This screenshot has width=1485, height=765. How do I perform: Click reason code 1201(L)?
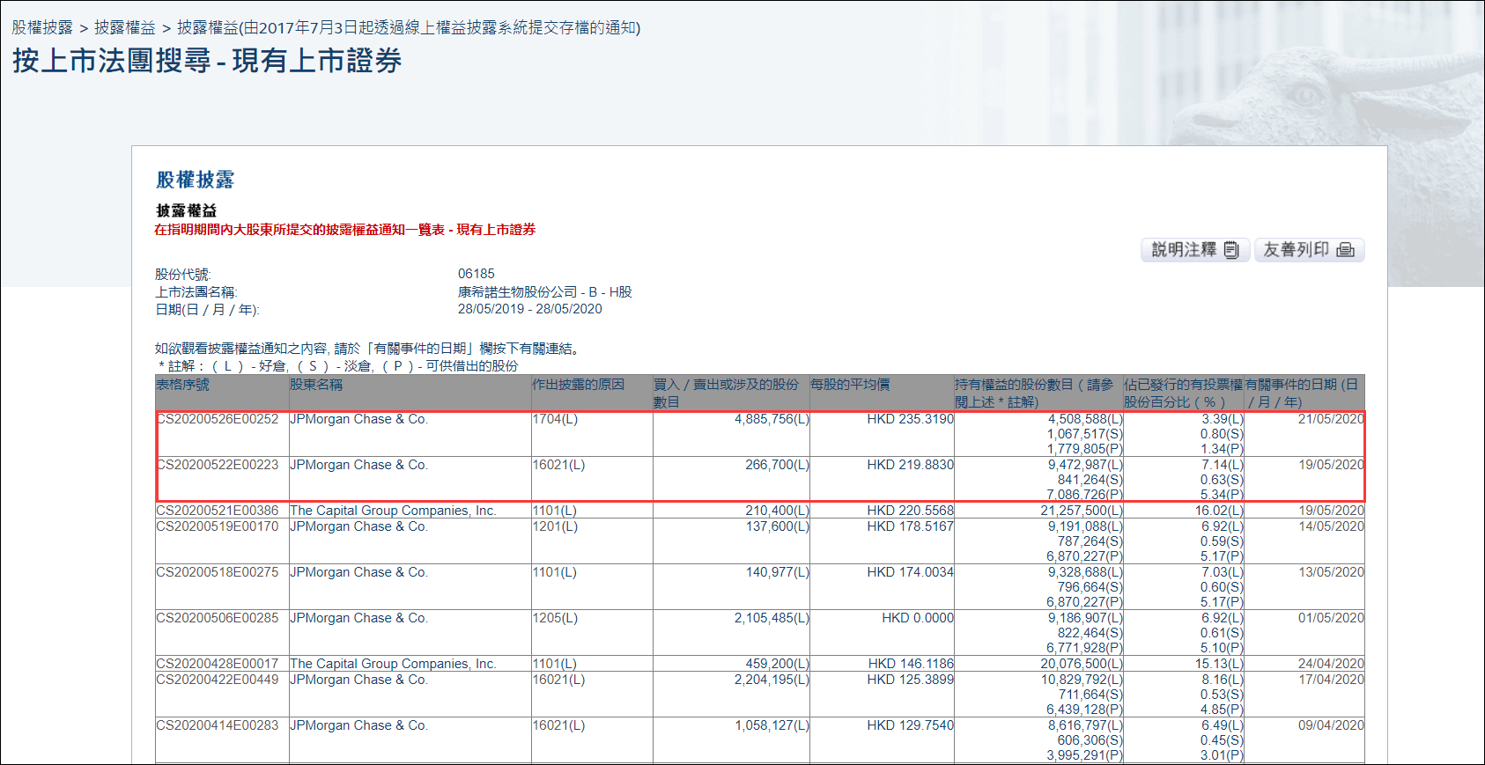coord(555,526)
